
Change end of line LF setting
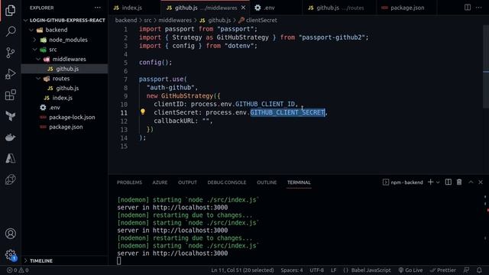[x=333, y=270]
